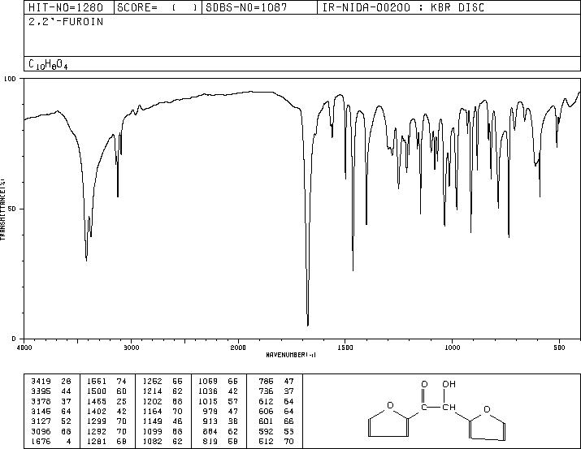Click the 3000 wavenumber axis label
The image size is (581, 449).
coord(131,348)
